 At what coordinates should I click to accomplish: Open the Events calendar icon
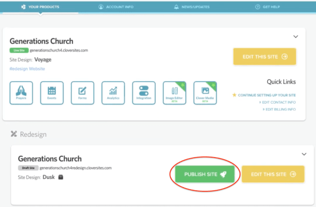point(52,93)
